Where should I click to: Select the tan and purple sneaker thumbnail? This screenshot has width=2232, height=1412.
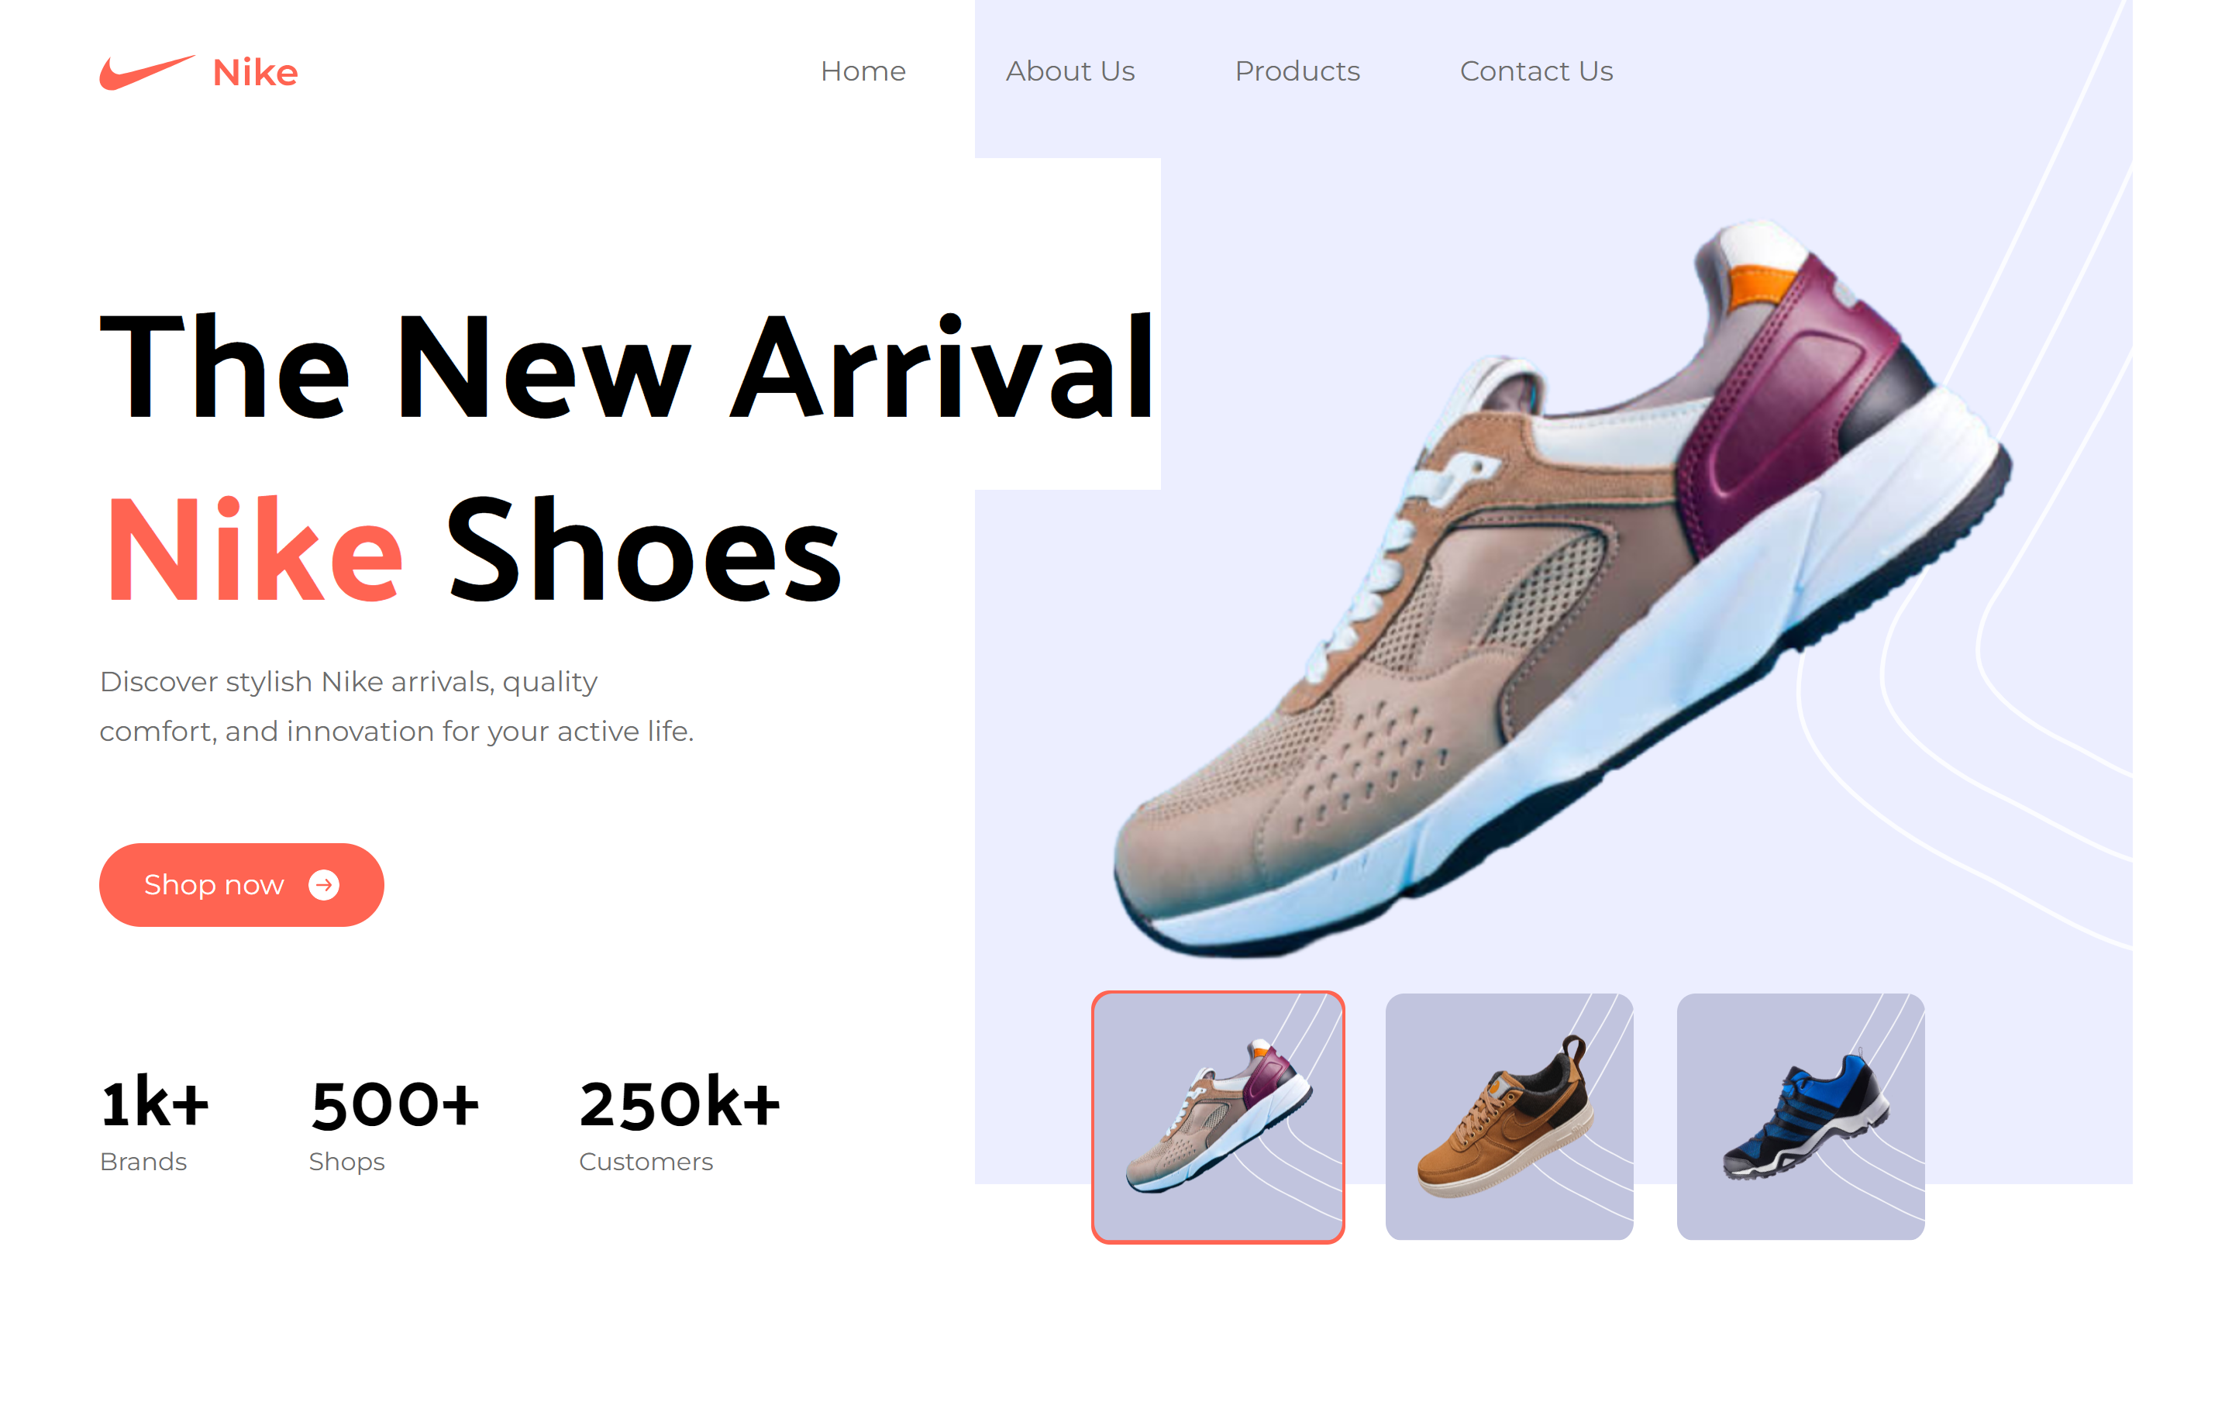[x=1218, y=1118]
